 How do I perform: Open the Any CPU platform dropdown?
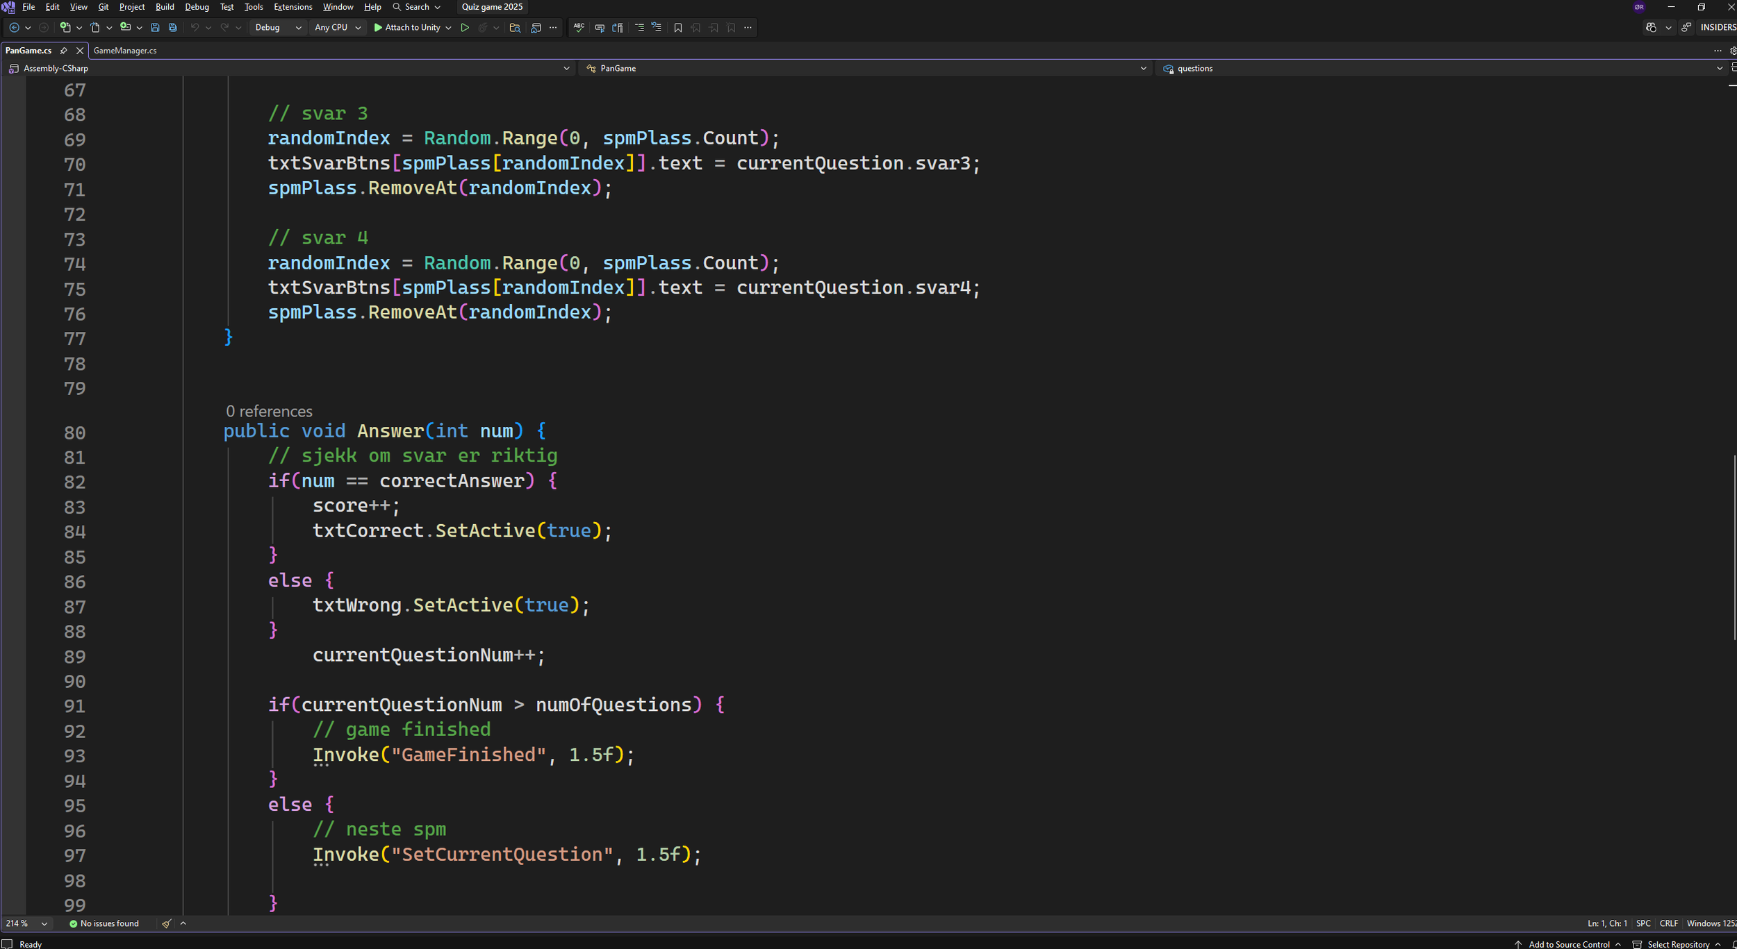[338, 28]
